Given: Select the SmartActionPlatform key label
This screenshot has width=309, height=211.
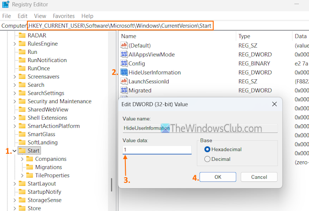Looking at the screenshot, I should pyautogui.click(x=53, y=126).
